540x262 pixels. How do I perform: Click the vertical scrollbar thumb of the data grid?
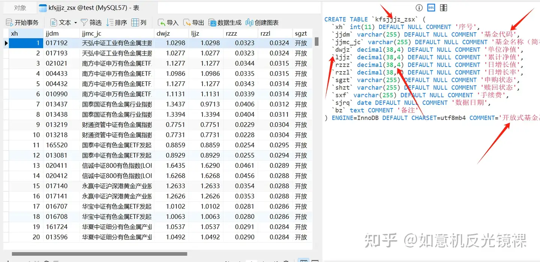(x=316, y=42)
